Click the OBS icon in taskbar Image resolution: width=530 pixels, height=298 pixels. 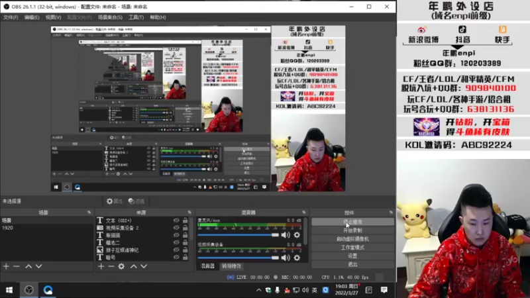(x=29, y=290)
